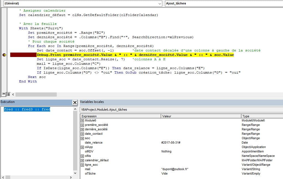Click the Exécution pane scroll-down arrow
The width and height of the screenshot is (283, 179).
click(x=75, y=173)
